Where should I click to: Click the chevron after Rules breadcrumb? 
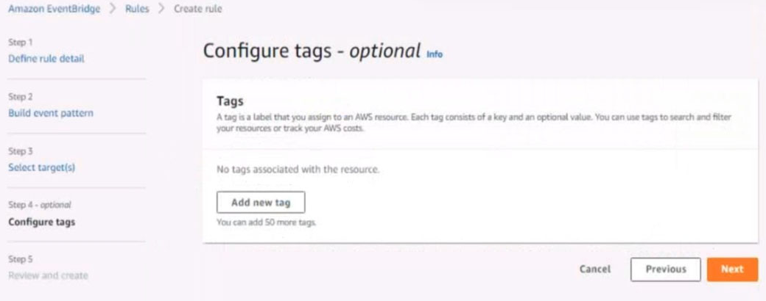(x=162, y=9)
